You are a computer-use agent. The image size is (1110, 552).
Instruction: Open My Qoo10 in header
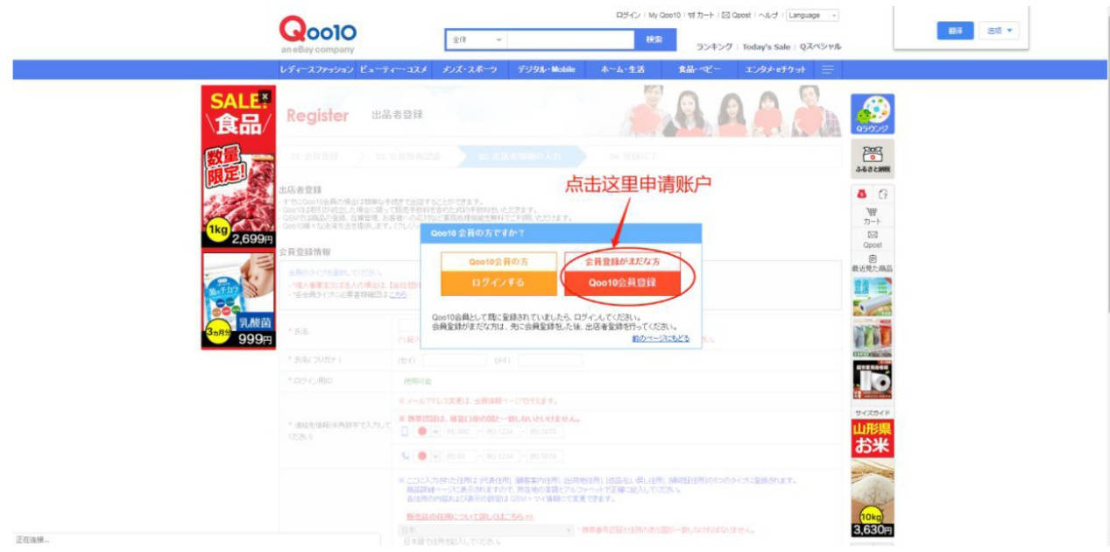tap(665, 15)
